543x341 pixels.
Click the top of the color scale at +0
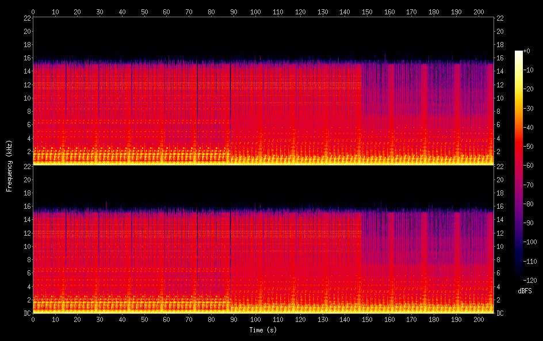point(519,52)
